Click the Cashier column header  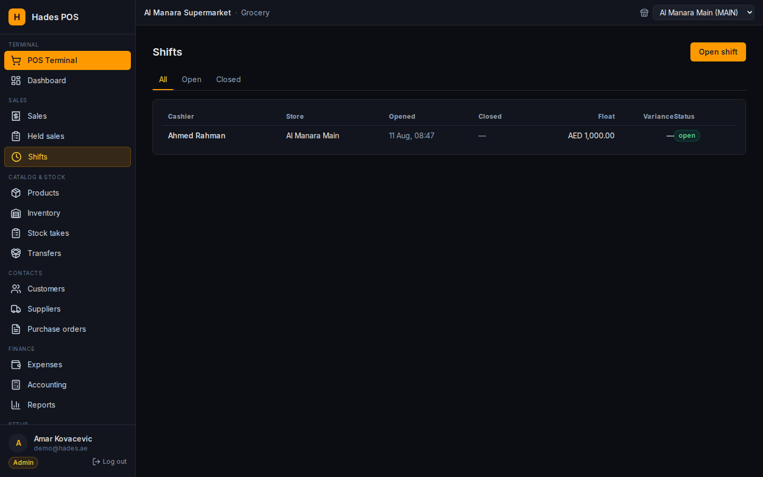[x=181, y=117]
